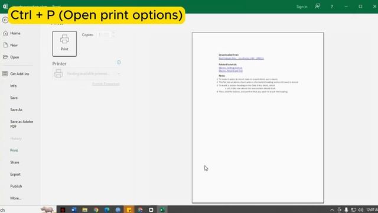Open the Sticky Notes taskbar icon
This screenshot has height=213, width=378.
tap(129, 210)
